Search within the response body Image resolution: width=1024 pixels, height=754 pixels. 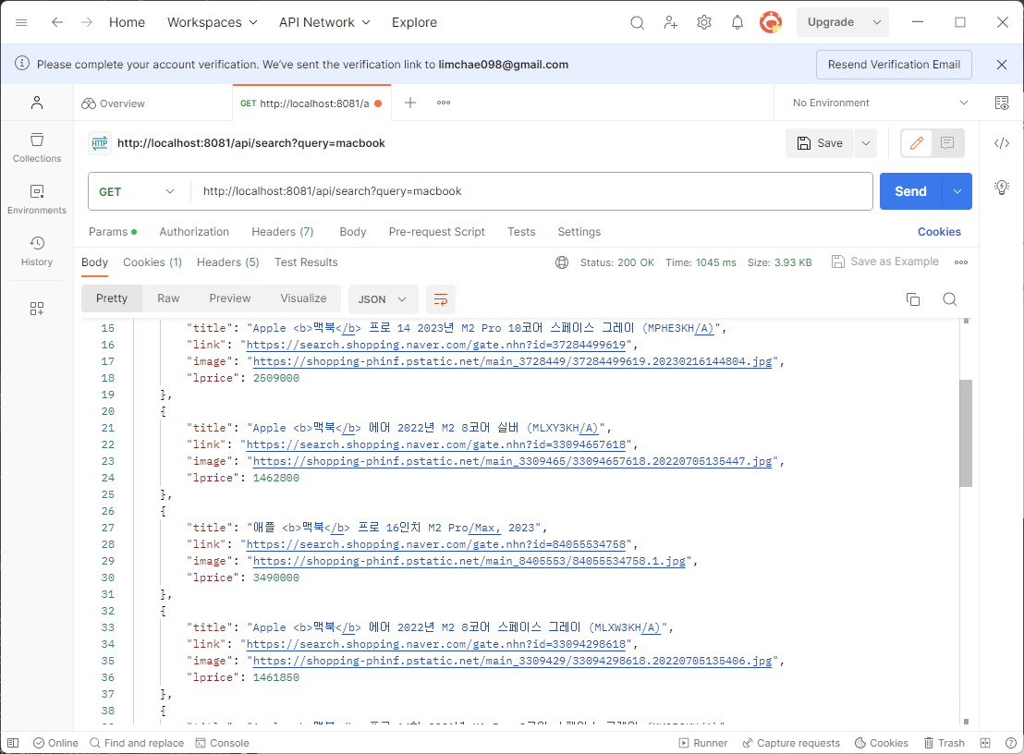[949, 299]
